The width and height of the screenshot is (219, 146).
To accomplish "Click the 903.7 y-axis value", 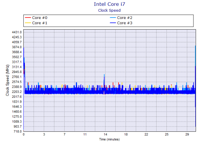I will (18, 126).
